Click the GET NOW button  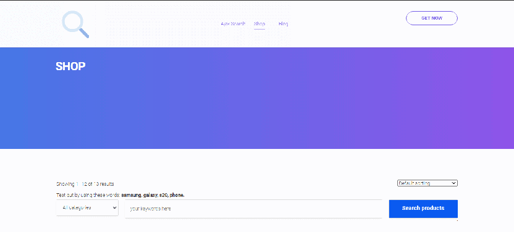click(432, 18)
